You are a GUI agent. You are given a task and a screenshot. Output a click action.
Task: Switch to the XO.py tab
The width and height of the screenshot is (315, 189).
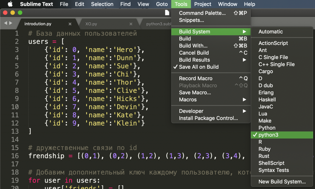(91, 24)
